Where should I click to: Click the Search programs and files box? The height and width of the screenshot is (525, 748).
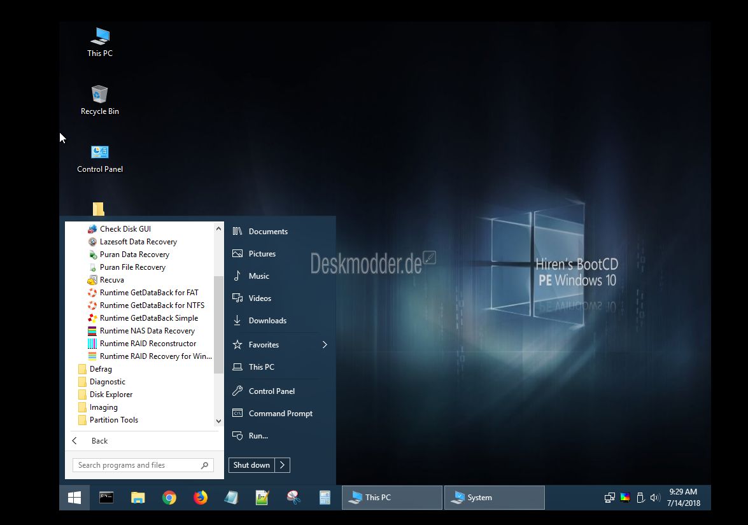click(137, 465)
